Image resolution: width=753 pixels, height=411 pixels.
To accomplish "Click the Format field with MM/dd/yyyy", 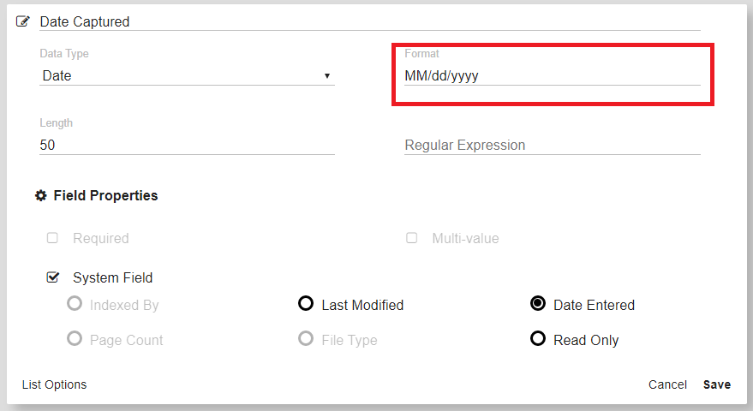I will 552,76.
